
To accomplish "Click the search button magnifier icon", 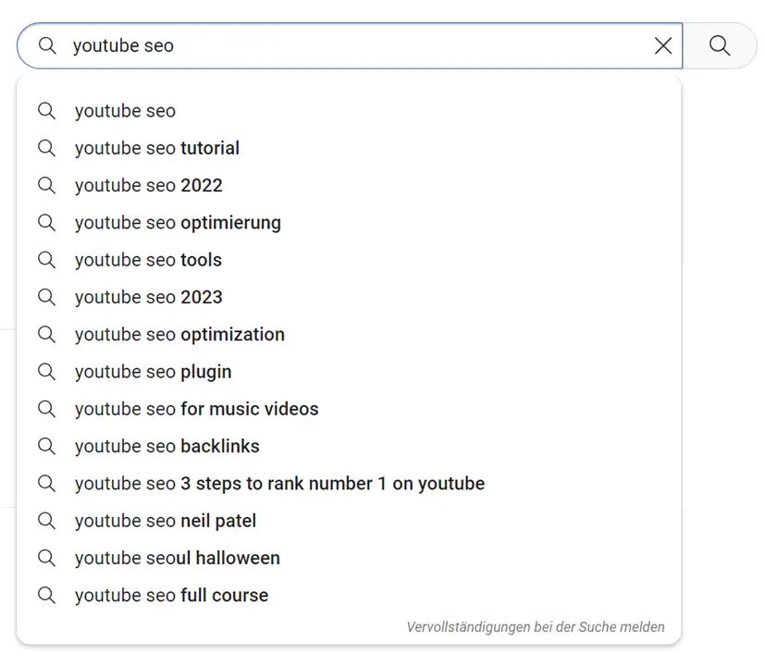I will [x=720, y=45].
